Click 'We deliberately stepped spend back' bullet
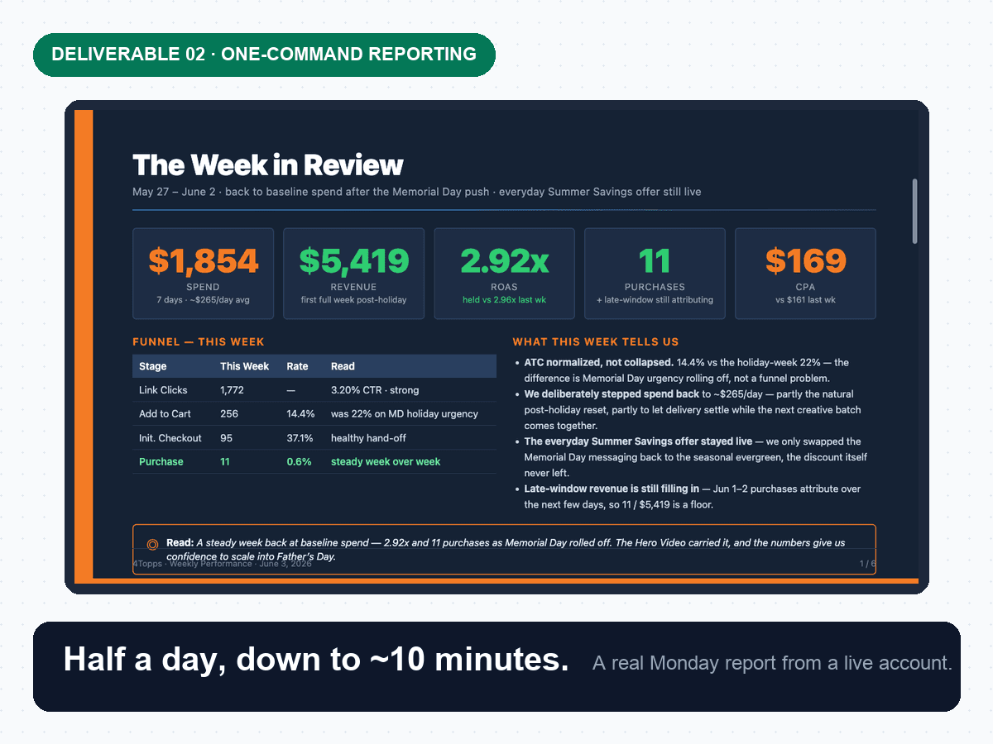This screenshot has width=993, height=744. point(612,394)
